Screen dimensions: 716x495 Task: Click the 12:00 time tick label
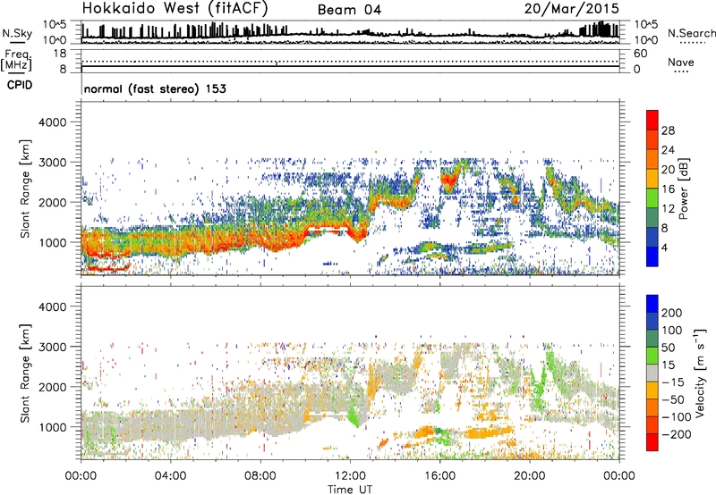(350, 476)
